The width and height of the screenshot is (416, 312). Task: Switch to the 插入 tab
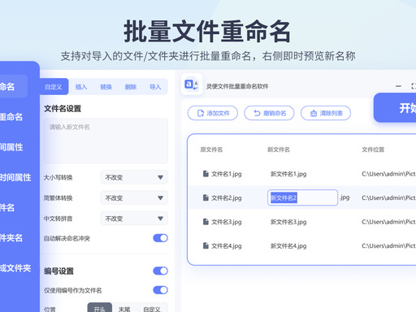tap(81, 87)
